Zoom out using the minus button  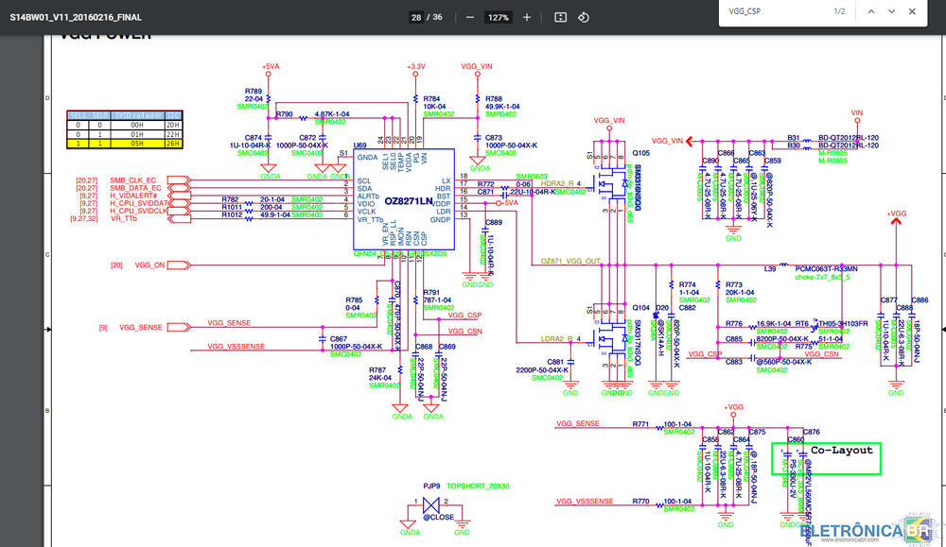pyautogui.click(x=470, y=17)
